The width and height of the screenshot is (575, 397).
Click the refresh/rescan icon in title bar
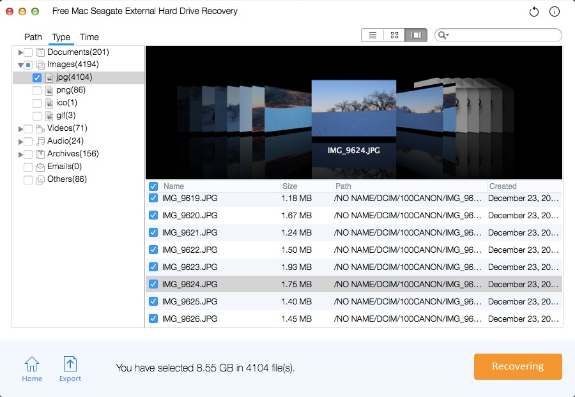(534, 11)
